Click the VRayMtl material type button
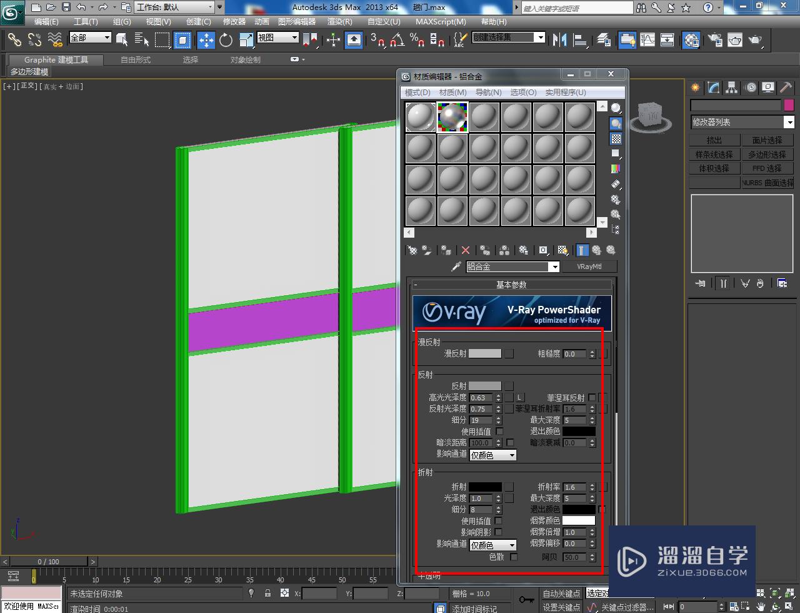This screenshot has height=613, width=800. 589,267
